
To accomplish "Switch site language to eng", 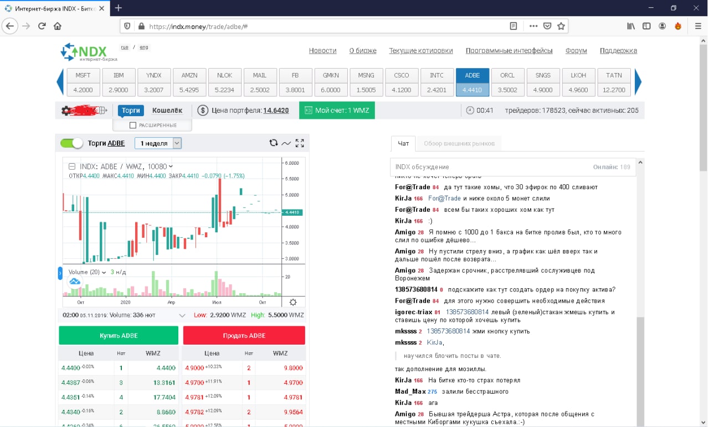I will (x=144, y=48).
